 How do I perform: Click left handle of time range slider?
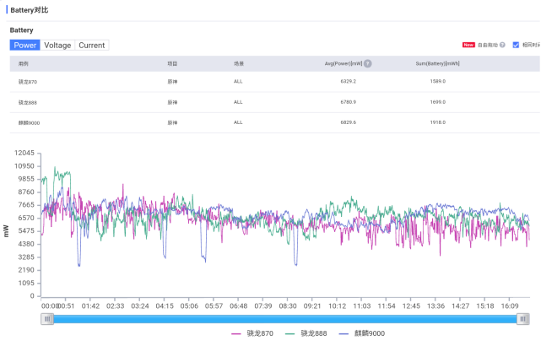(48, 318)
